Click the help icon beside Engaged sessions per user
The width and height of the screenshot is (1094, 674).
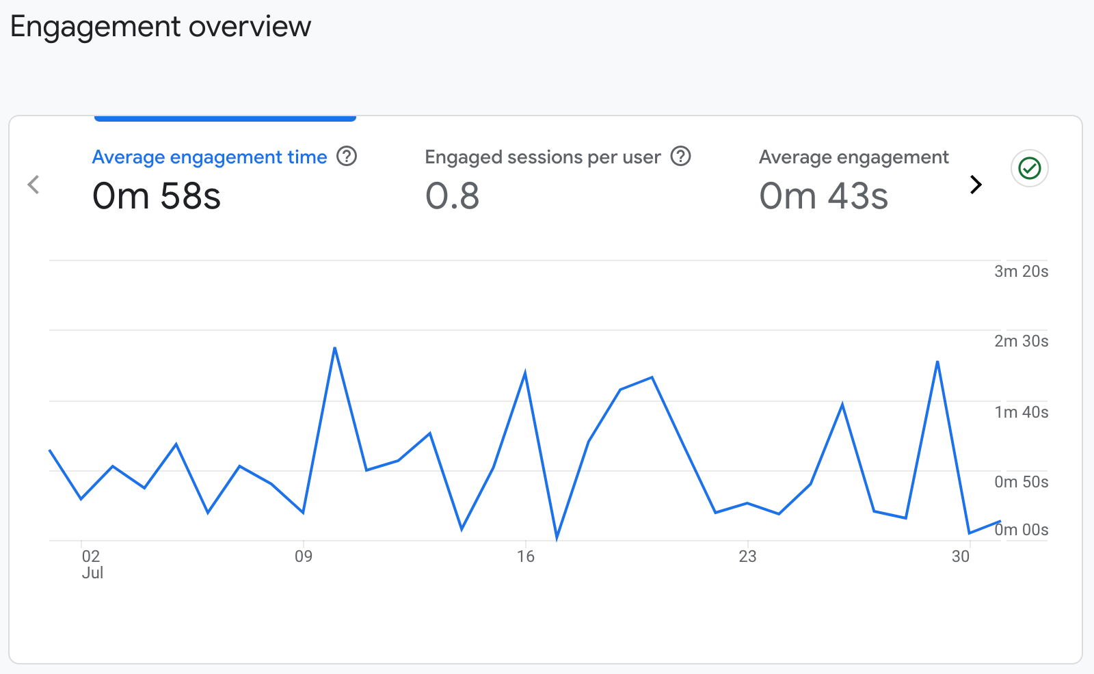click(x=680, y=157)
